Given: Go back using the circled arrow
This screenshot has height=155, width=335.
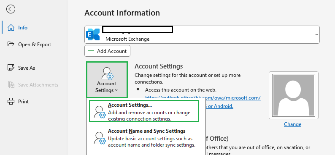Looking at the screenshot, I should 11,9.
